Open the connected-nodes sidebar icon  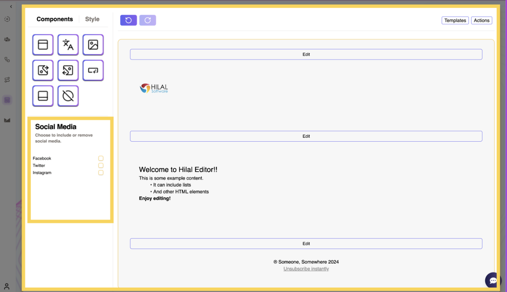7,59
